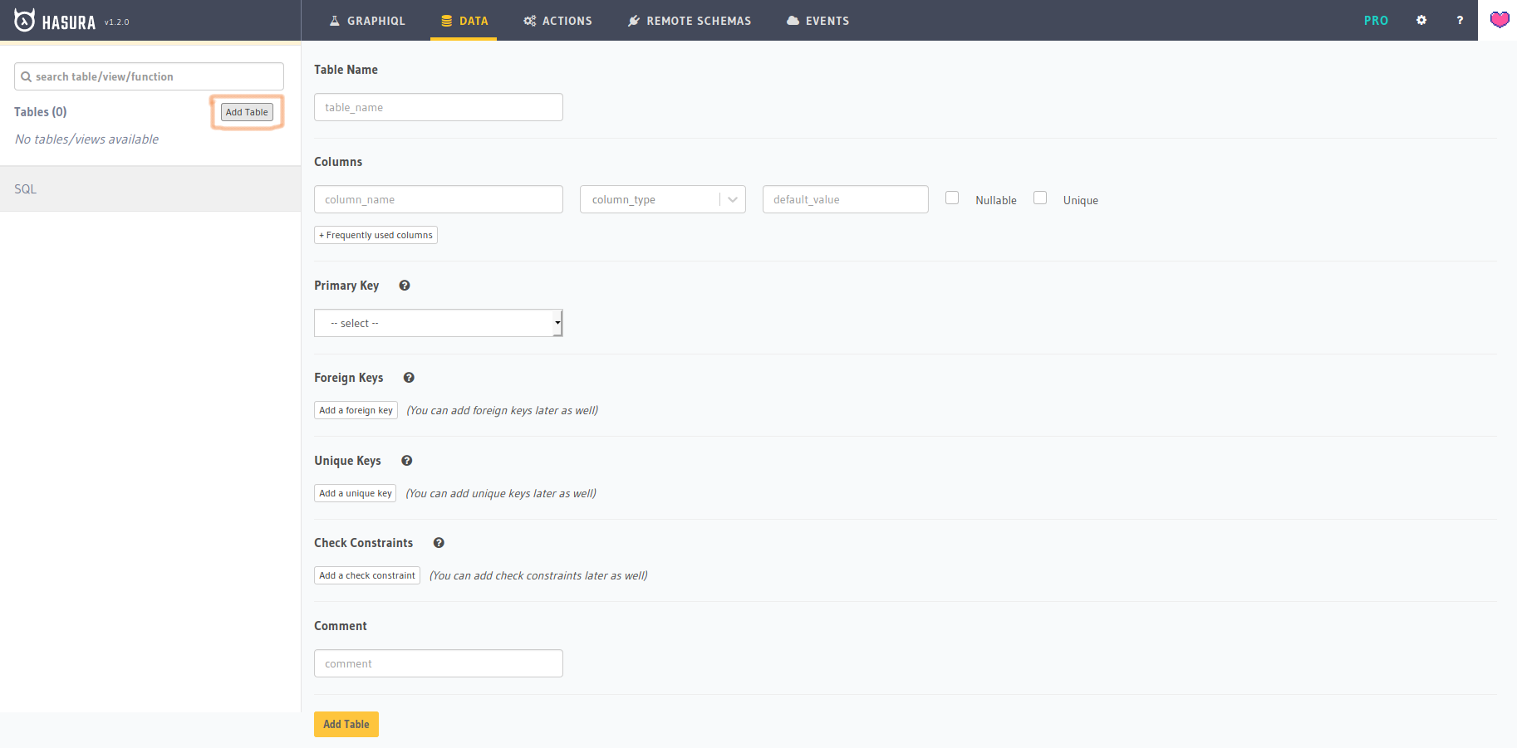Switch to the GraphiQL tab
1517x748 pixels.
tap(367, 21)
